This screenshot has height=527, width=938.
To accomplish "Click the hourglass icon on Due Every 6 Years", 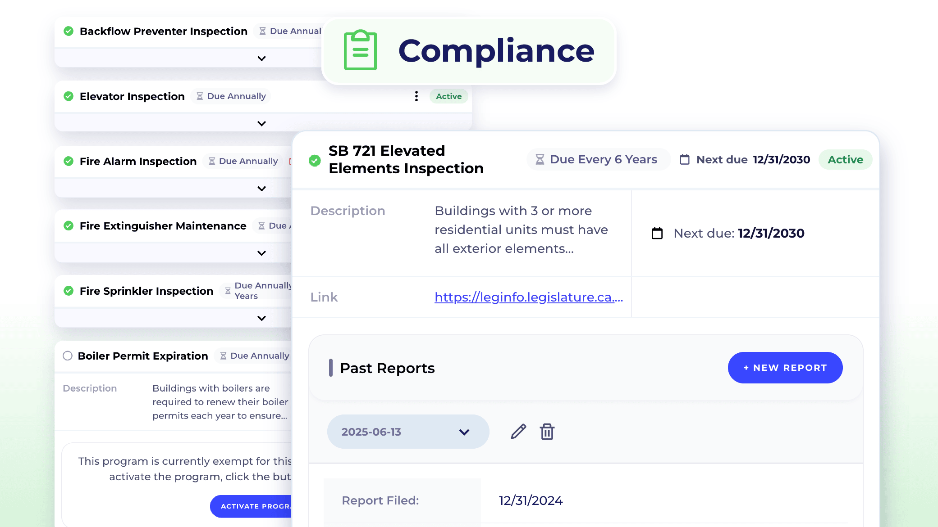I will (x=540, y=159).
